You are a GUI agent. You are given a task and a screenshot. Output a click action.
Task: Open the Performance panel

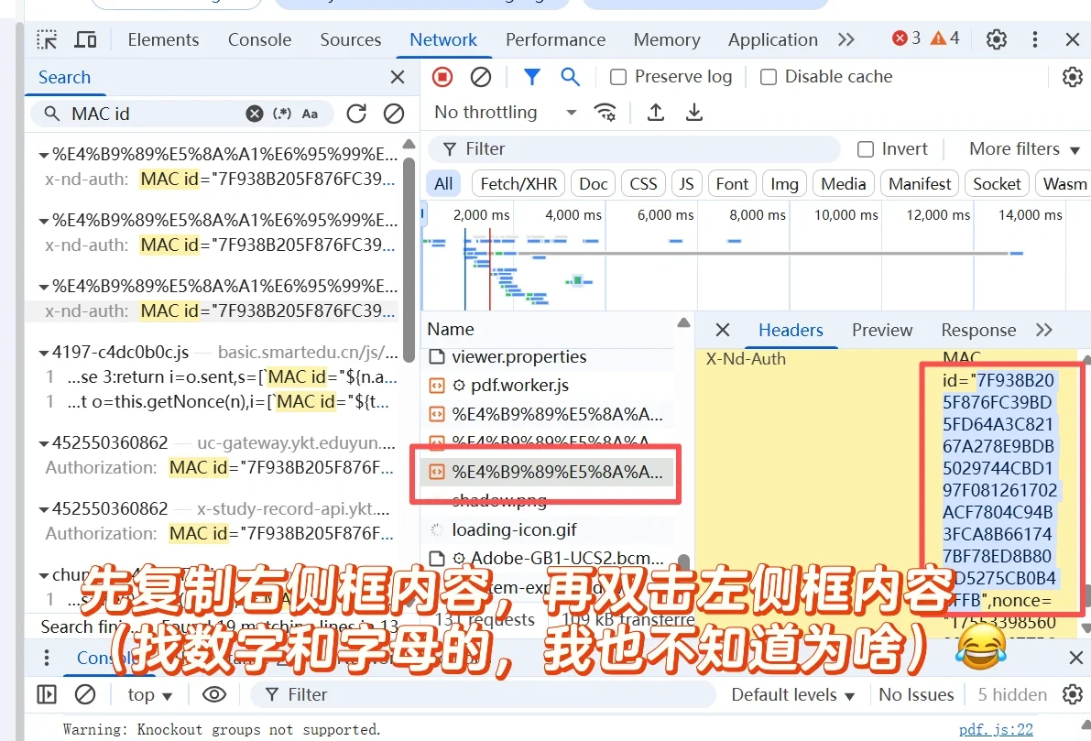(x=555, y=39)
